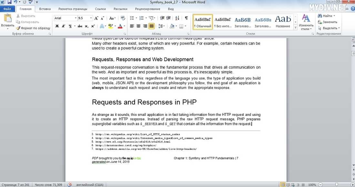Click the sort A-Z icon

[x=177, y=18]
